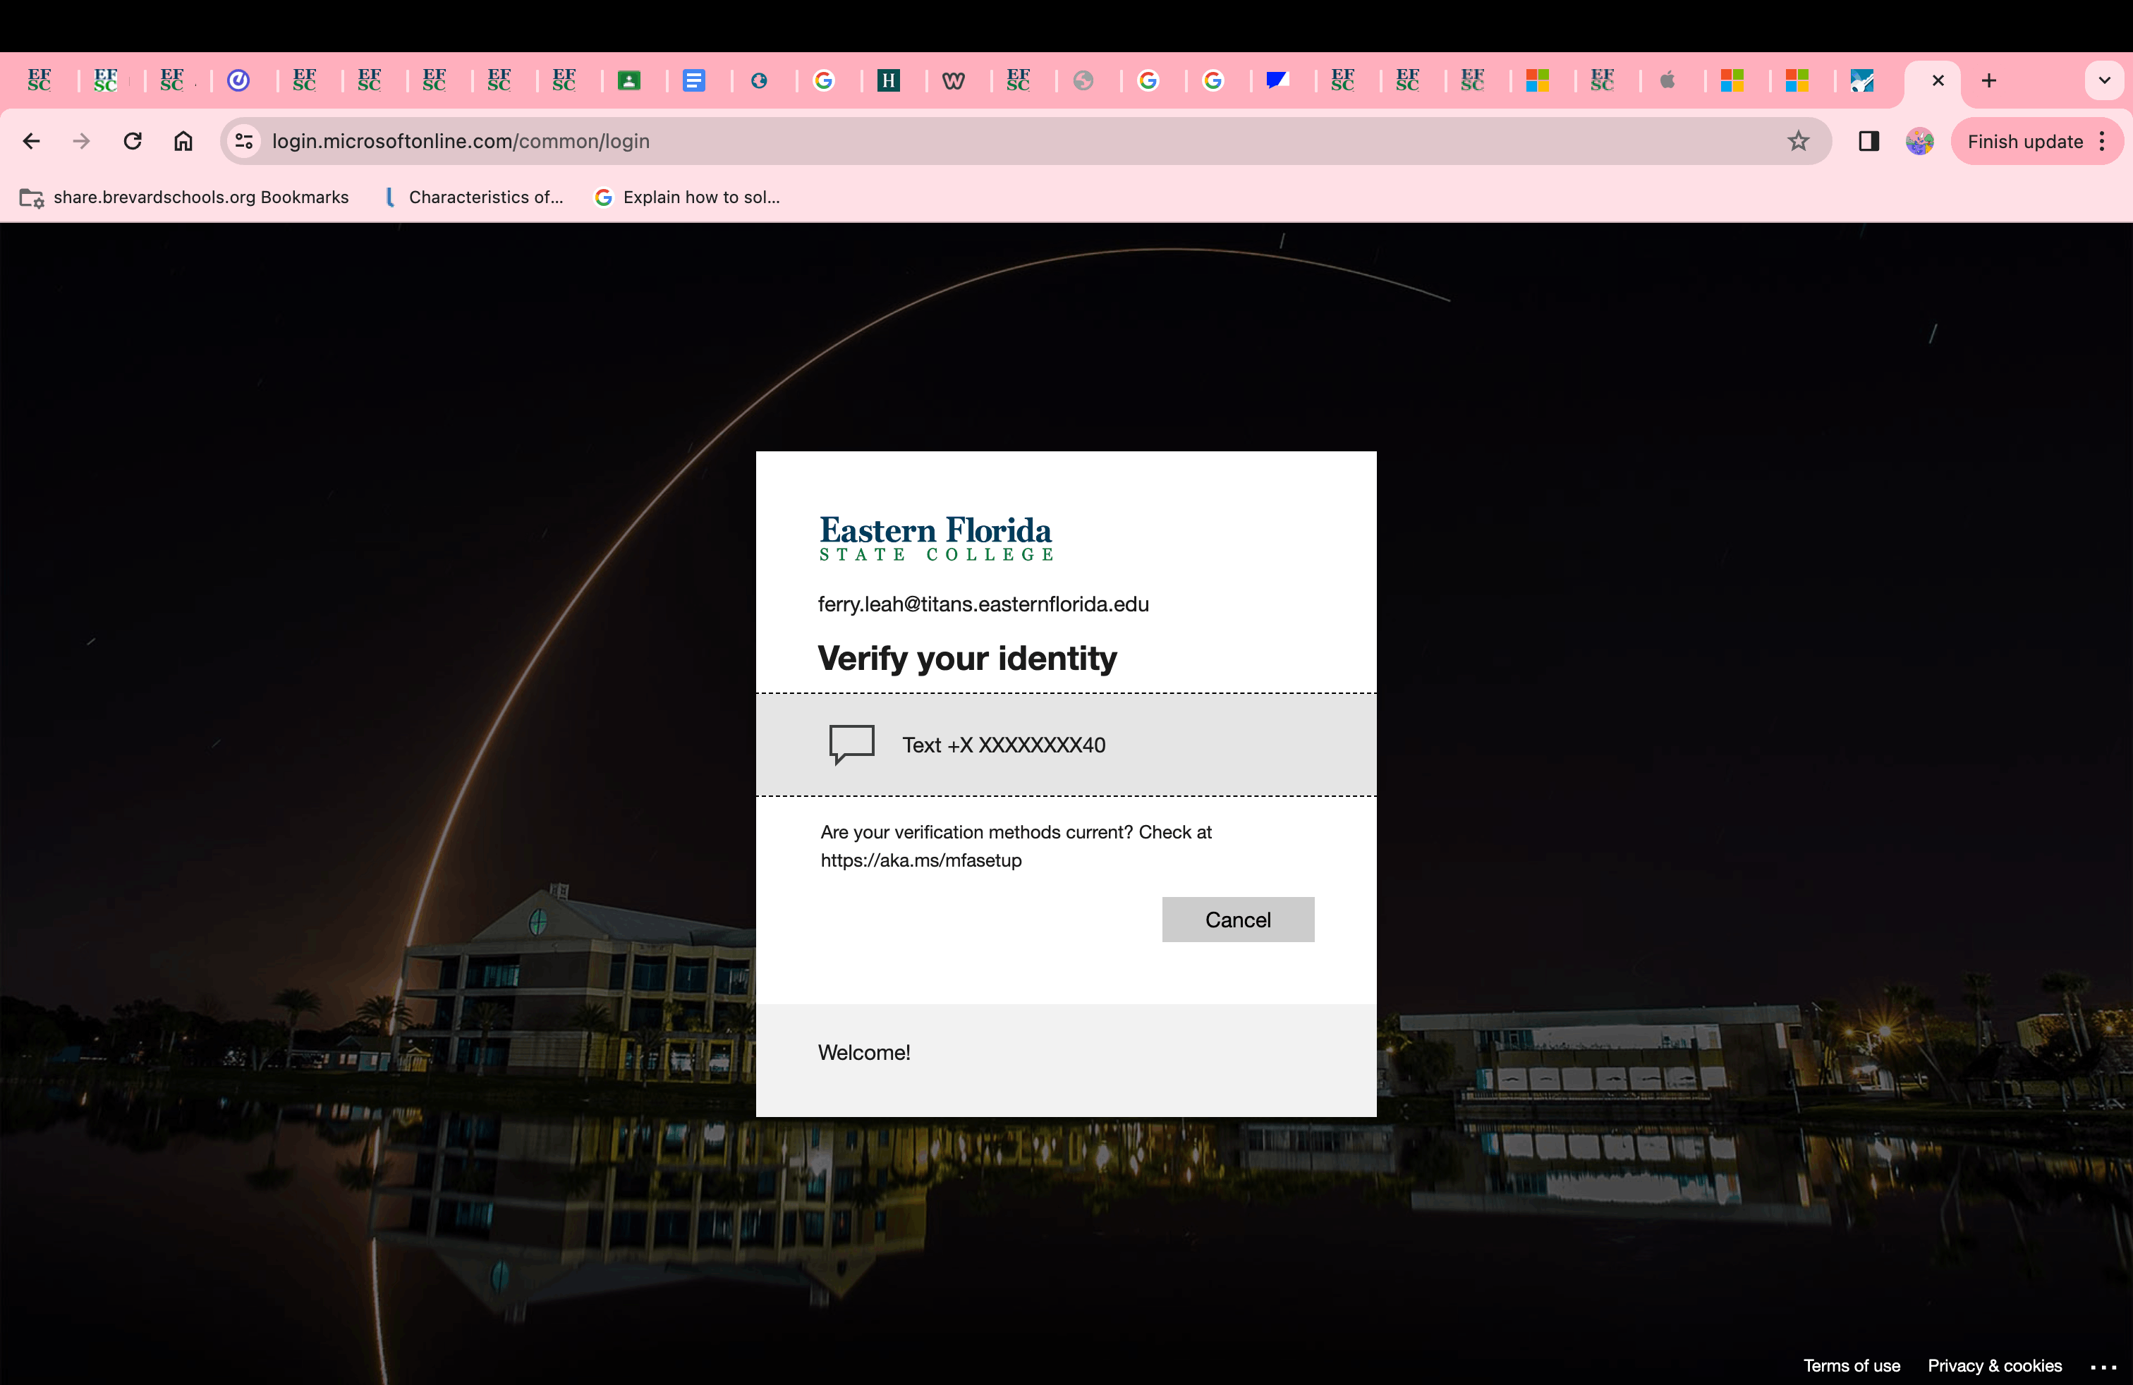Viewport: 2133px width, 1385px height.
Task: Click the speech bubble text message icon
Action: click(x=851, y=745)
